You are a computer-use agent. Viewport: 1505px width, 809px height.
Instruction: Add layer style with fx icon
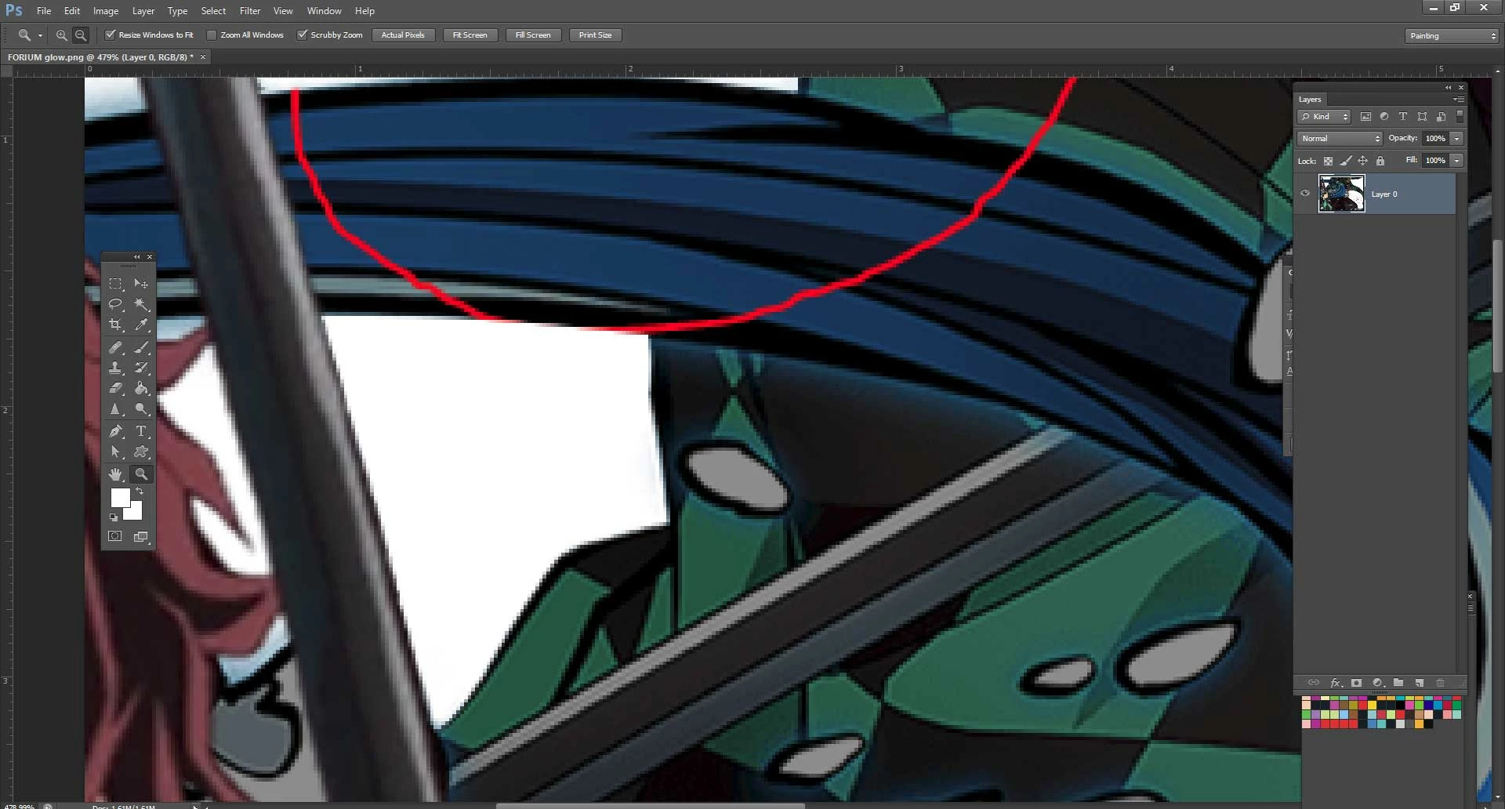click(1336, 683)
